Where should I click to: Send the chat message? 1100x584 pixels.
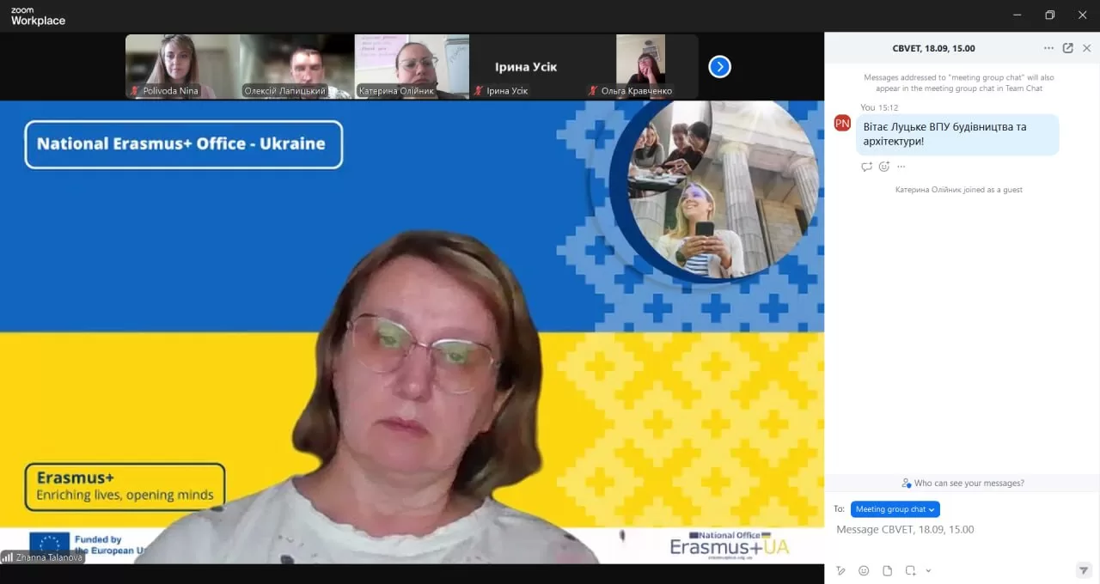tap(1084, 570)
